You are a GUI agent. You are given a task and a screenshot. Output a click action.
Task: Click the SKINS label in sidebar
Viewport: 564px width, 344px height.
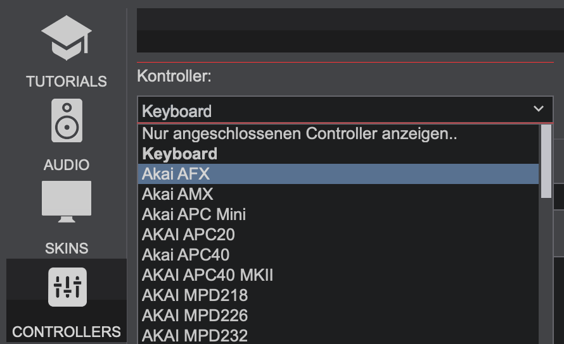(x=67, y=248)
